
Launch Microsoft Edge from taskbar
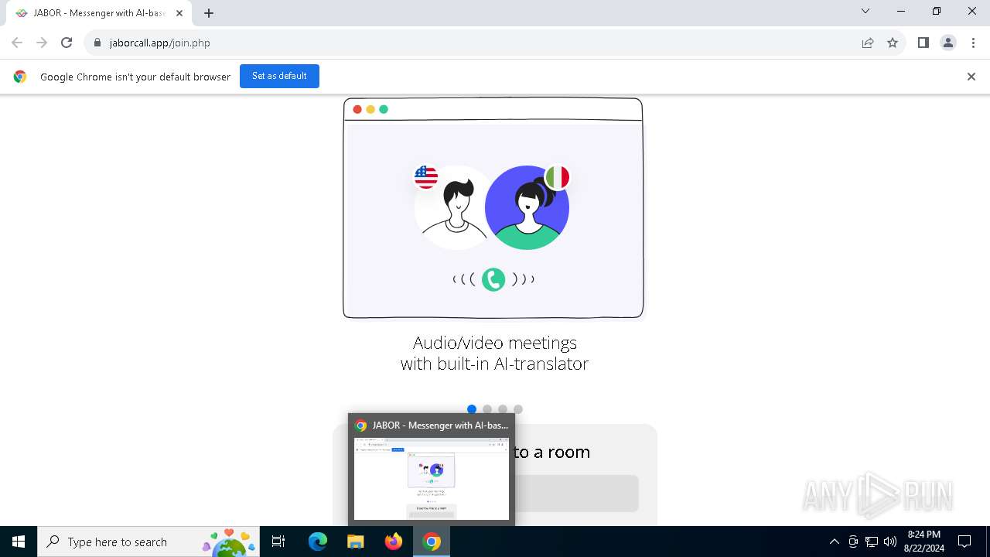(x=318, y=542)
